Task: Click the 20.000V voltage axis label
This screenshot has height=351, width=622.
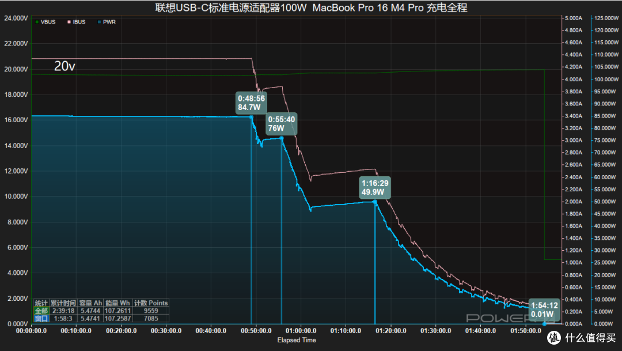Action: point(16,69)
